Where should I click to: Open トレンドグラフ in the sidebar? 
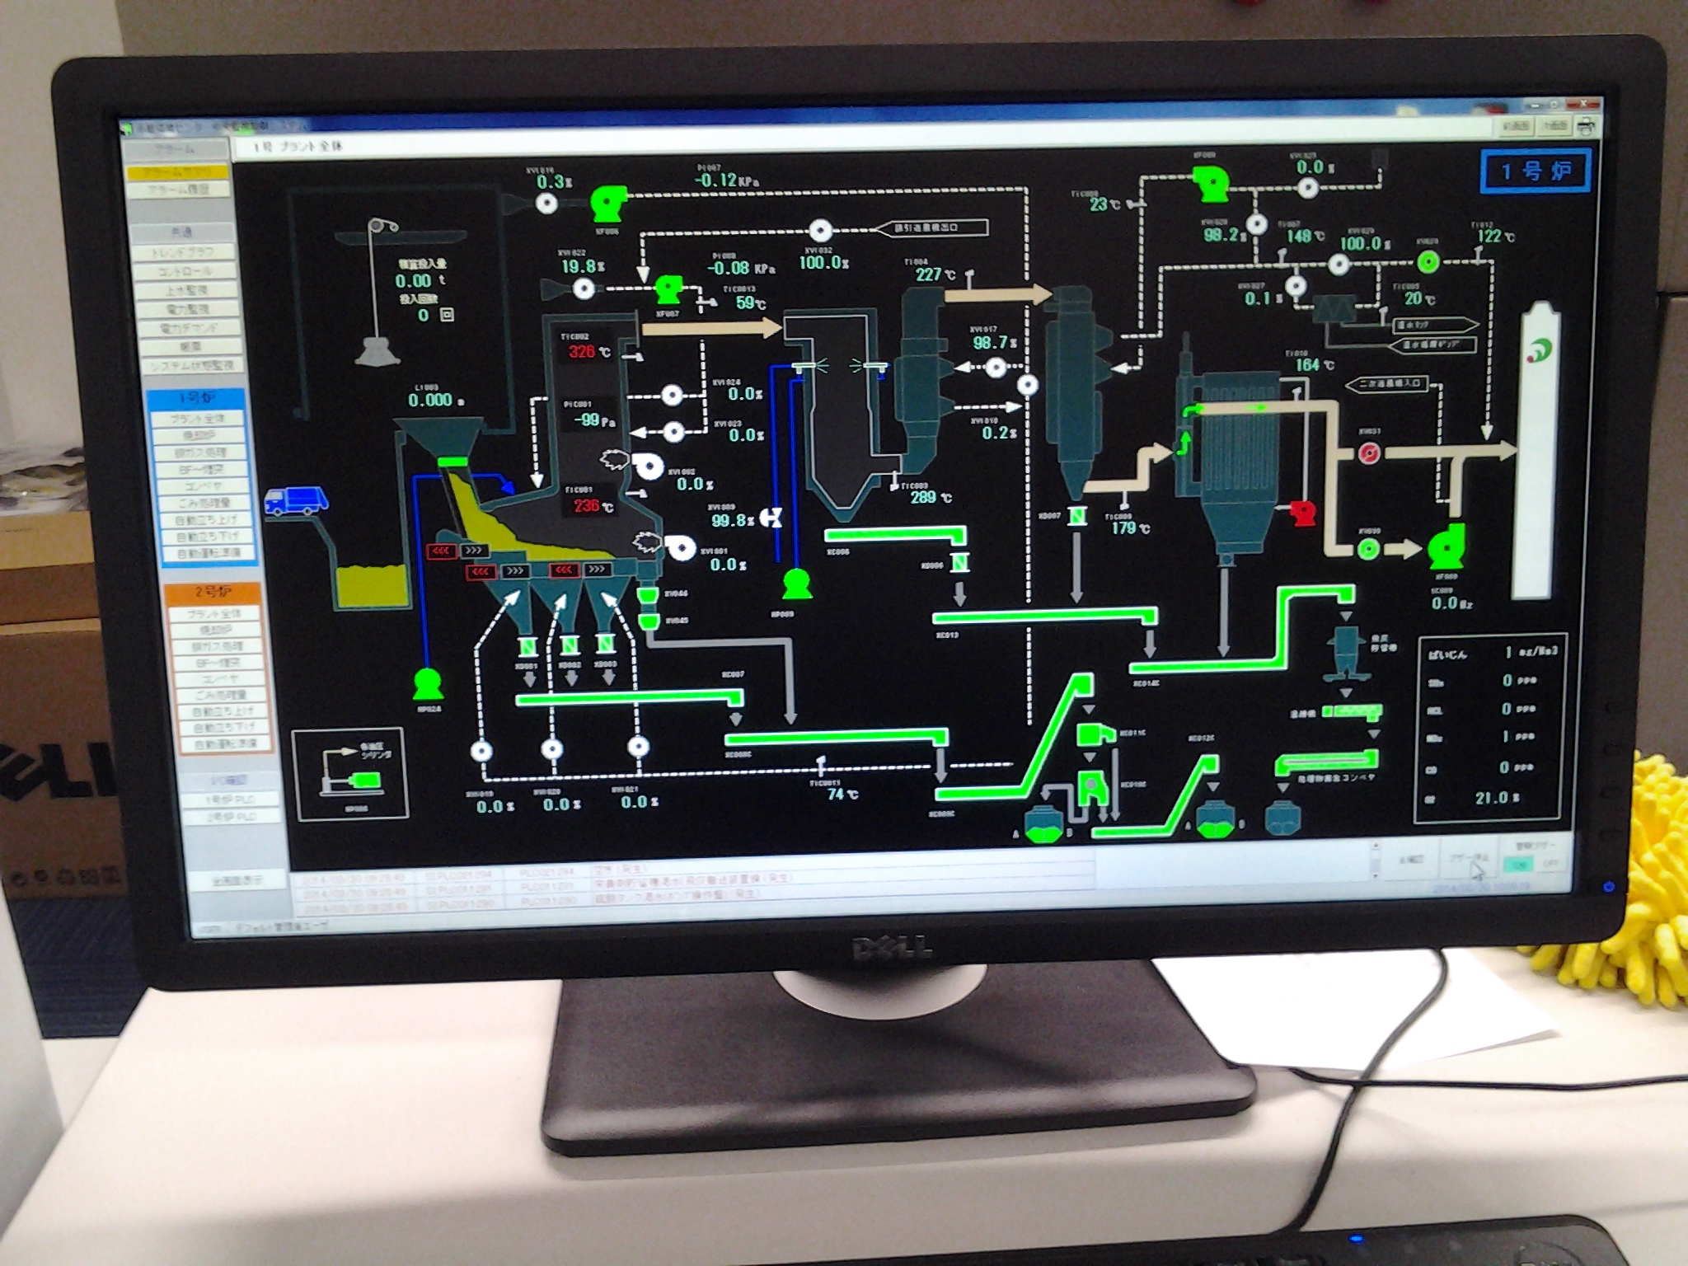click(x=184, y=251)
